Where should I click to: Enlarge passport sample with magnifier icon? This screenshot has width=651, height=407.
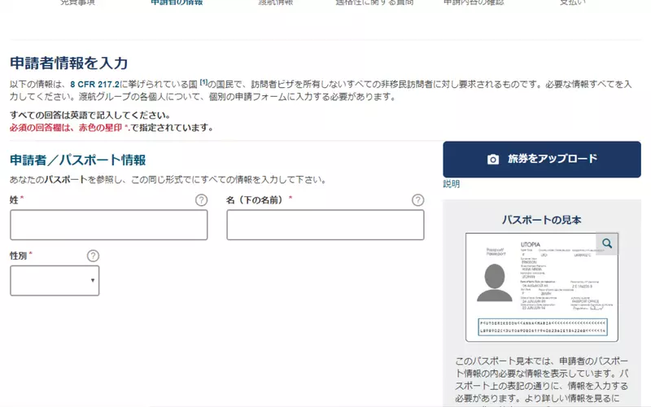pos(607,243)
